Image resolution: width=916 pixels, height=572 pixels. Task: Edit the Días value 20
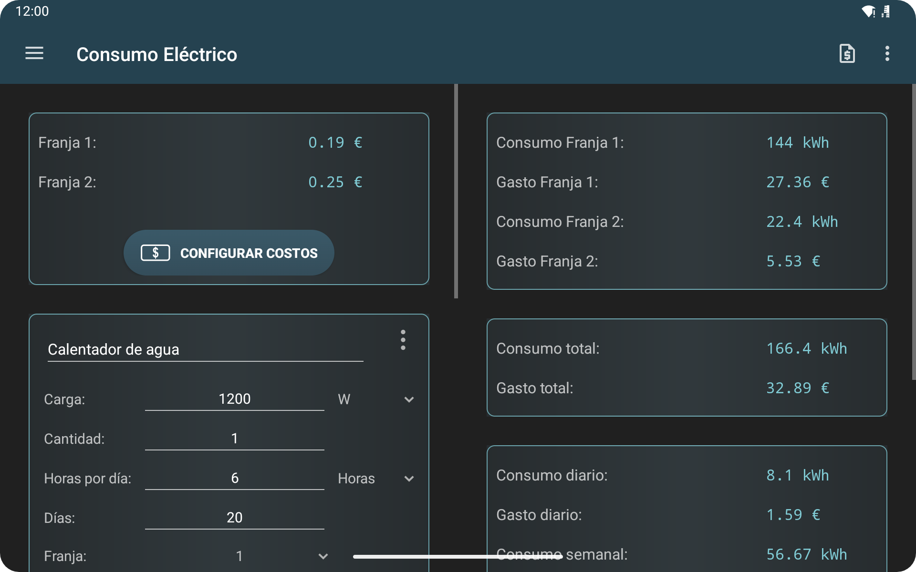click(x=234, y=518)
